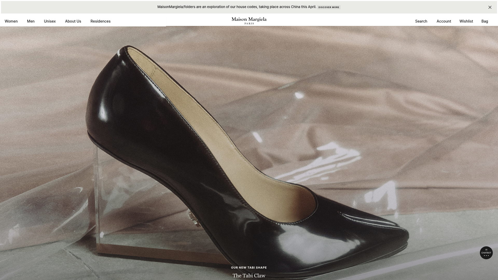
Task: Open the Unisex section
Action: coord(50,21)
